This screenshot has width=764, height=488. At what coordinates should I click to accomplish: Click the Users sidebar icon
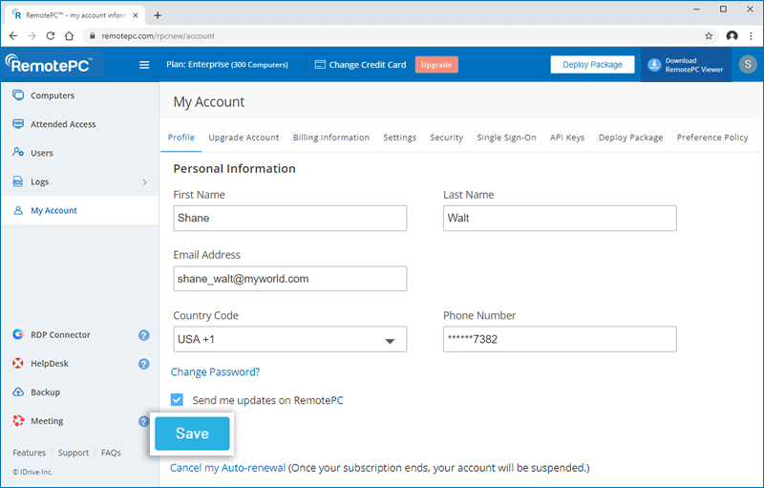point(18,153)
